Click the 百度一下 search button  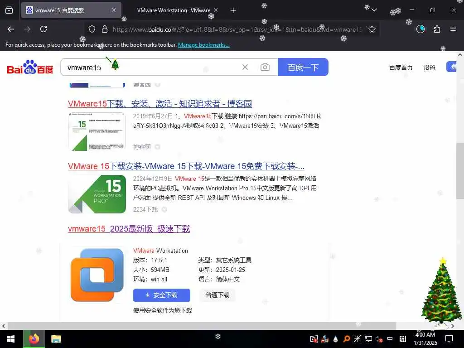point(303,67)
